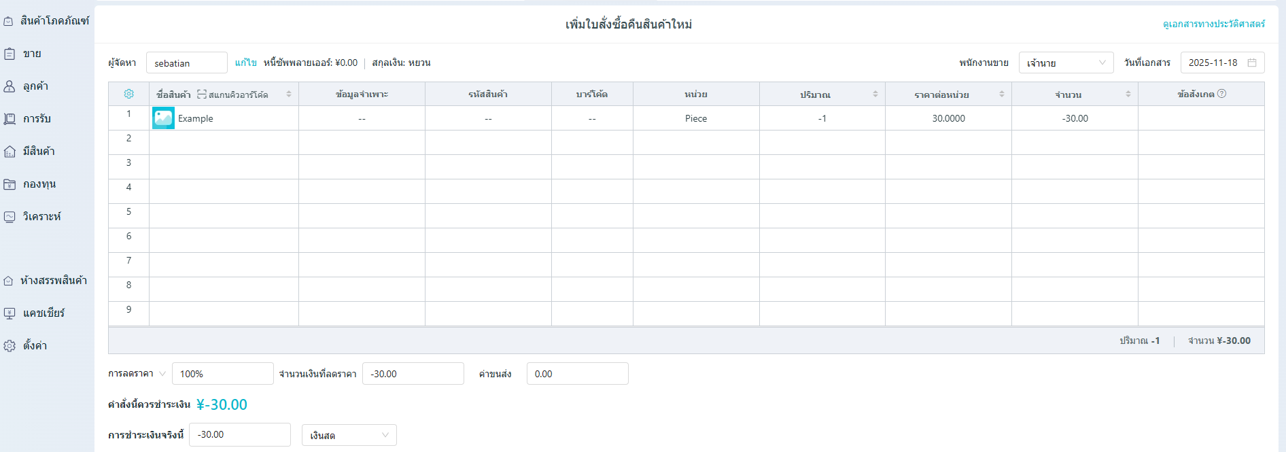Sort by จำนวน column
The image size is (1286, 452).
(1128, 94)
